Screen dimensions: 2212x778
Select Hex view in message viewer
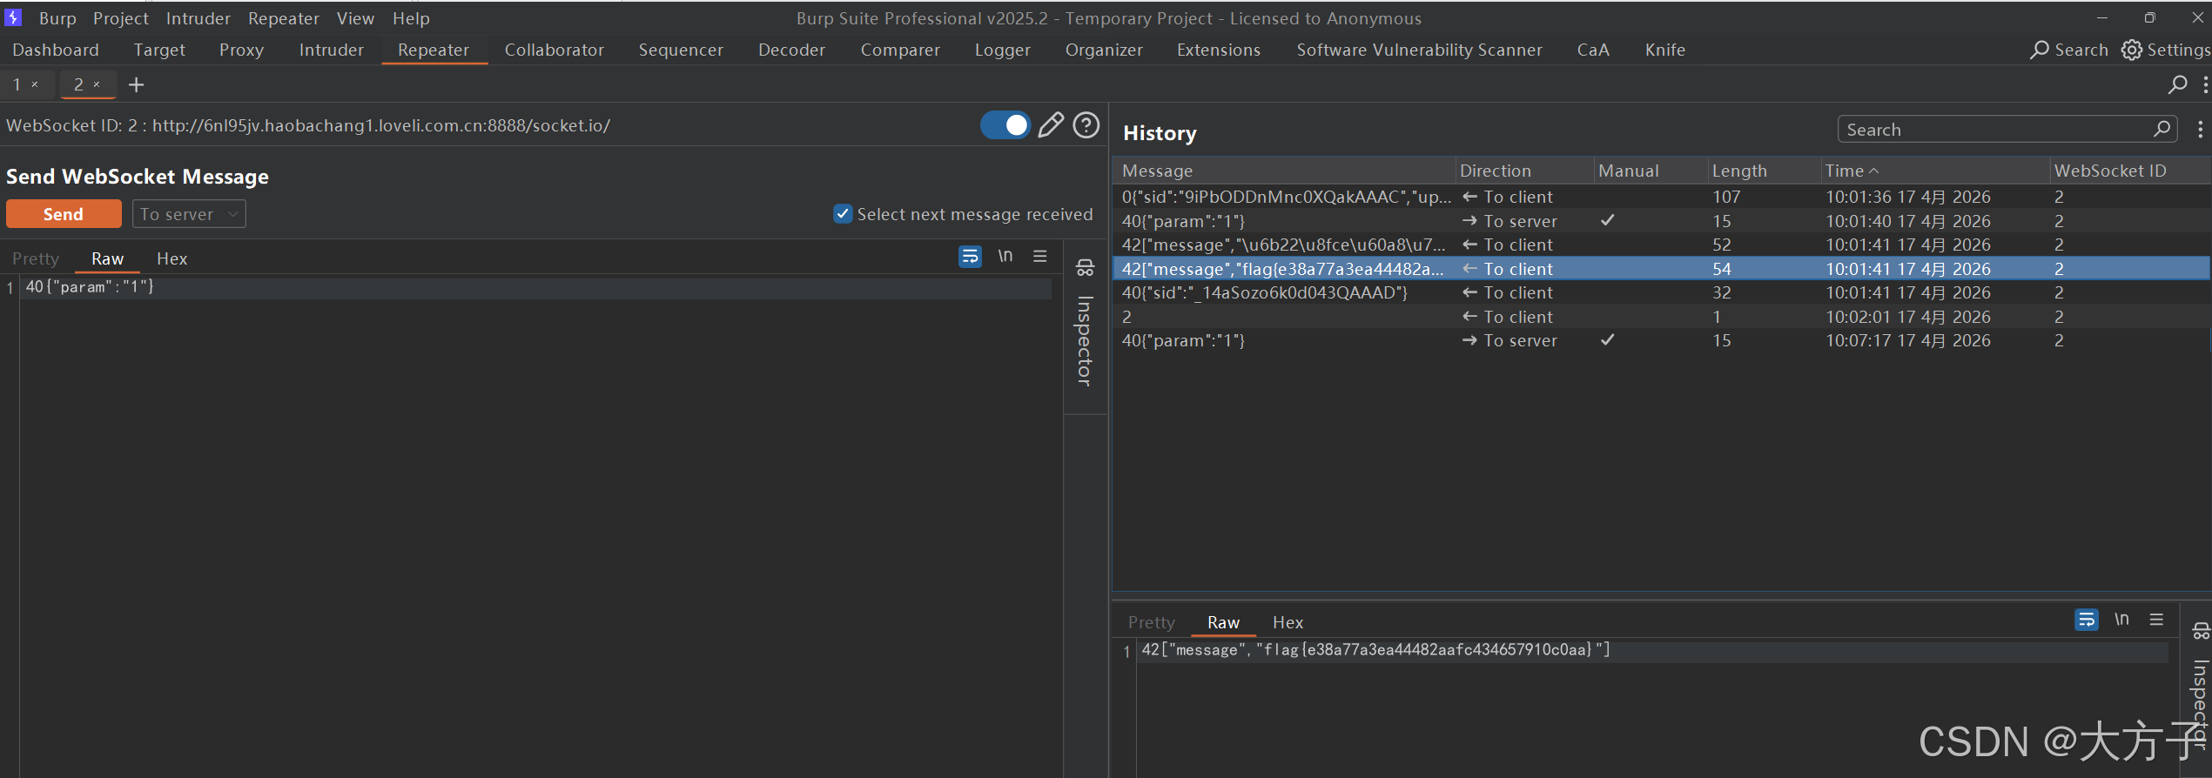pos(1288,622)
